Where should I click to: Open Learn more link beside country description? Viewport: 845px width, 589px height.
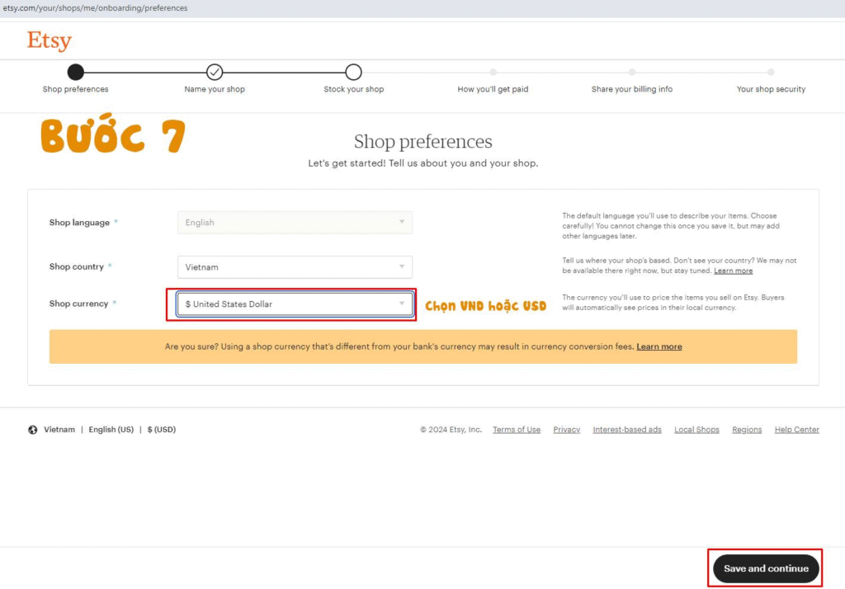733,271
